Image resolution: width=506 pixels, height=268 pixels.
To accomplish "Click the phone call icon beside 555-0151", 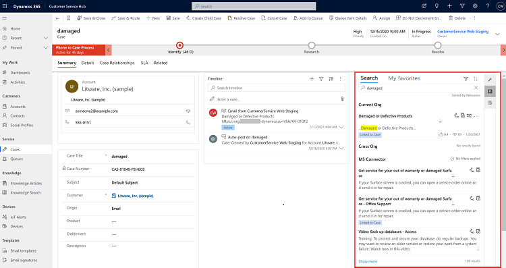I will tap(188, 122).
